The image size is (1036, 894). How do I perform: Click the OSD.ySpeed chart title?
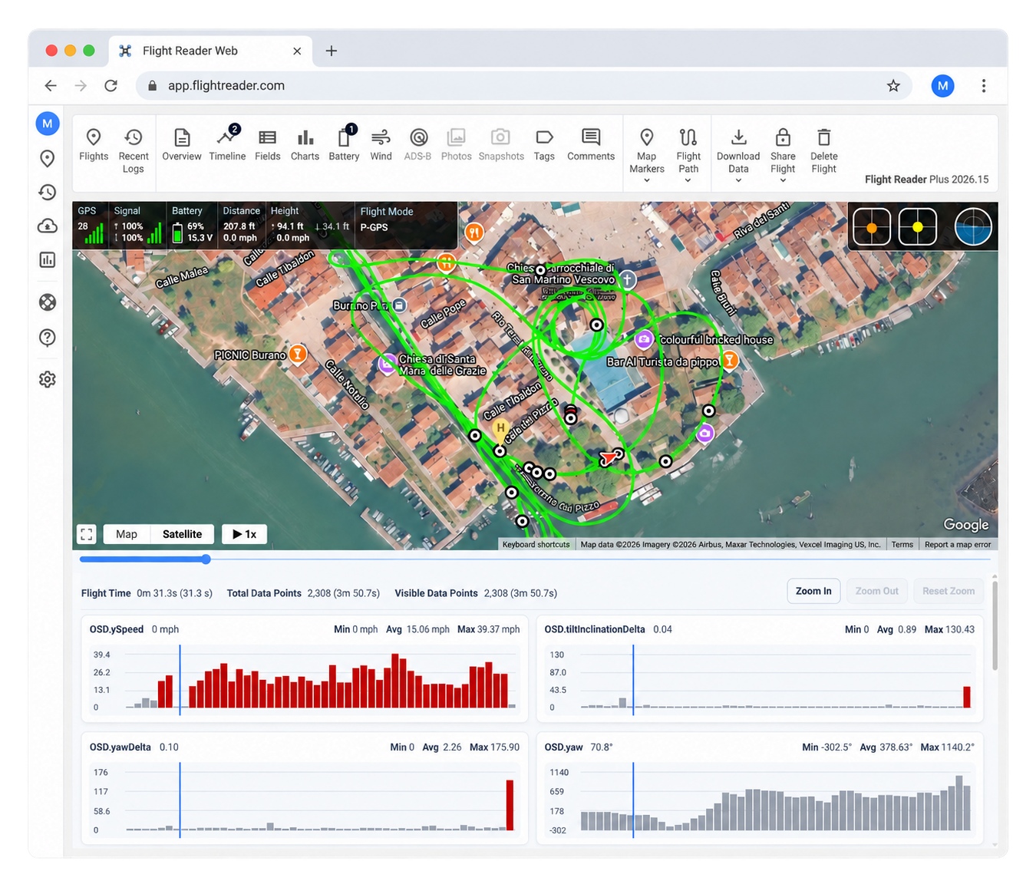(117, 629)
